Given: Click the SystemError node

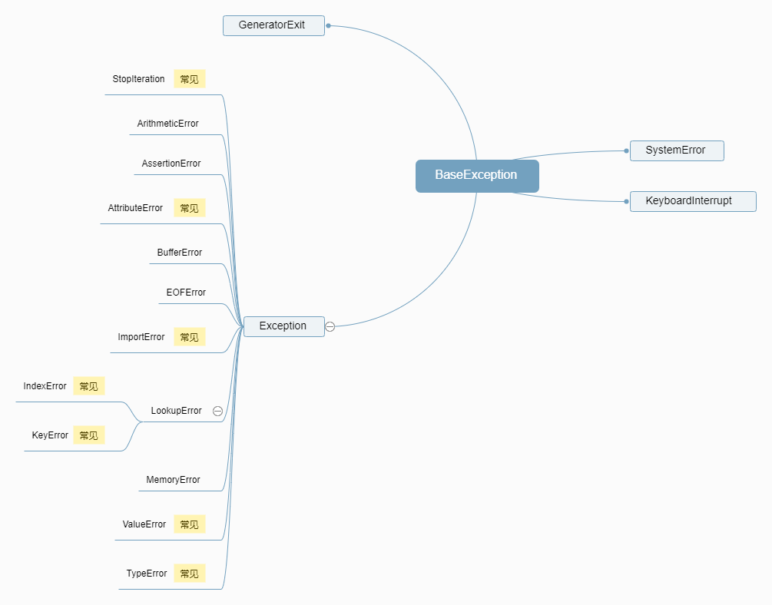Looking at the screenshot, I should click(x=676, y=150).
